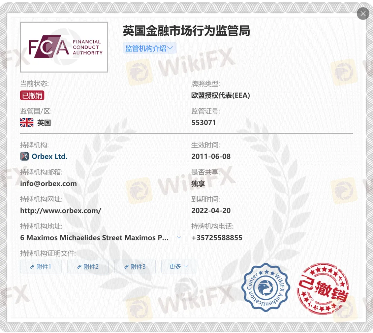
Task: Open attachment 附件3
Action: point(135,266)
